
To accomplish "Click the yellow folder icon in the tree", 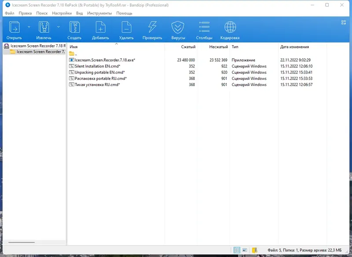I will pyautogui.click(x=13, y=52).
